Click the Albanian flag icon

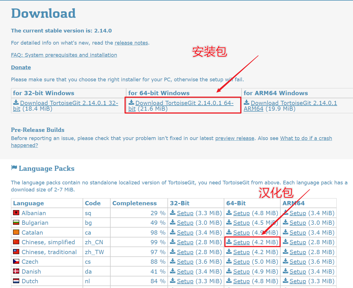pyautogui.click(x=16, y=212)
